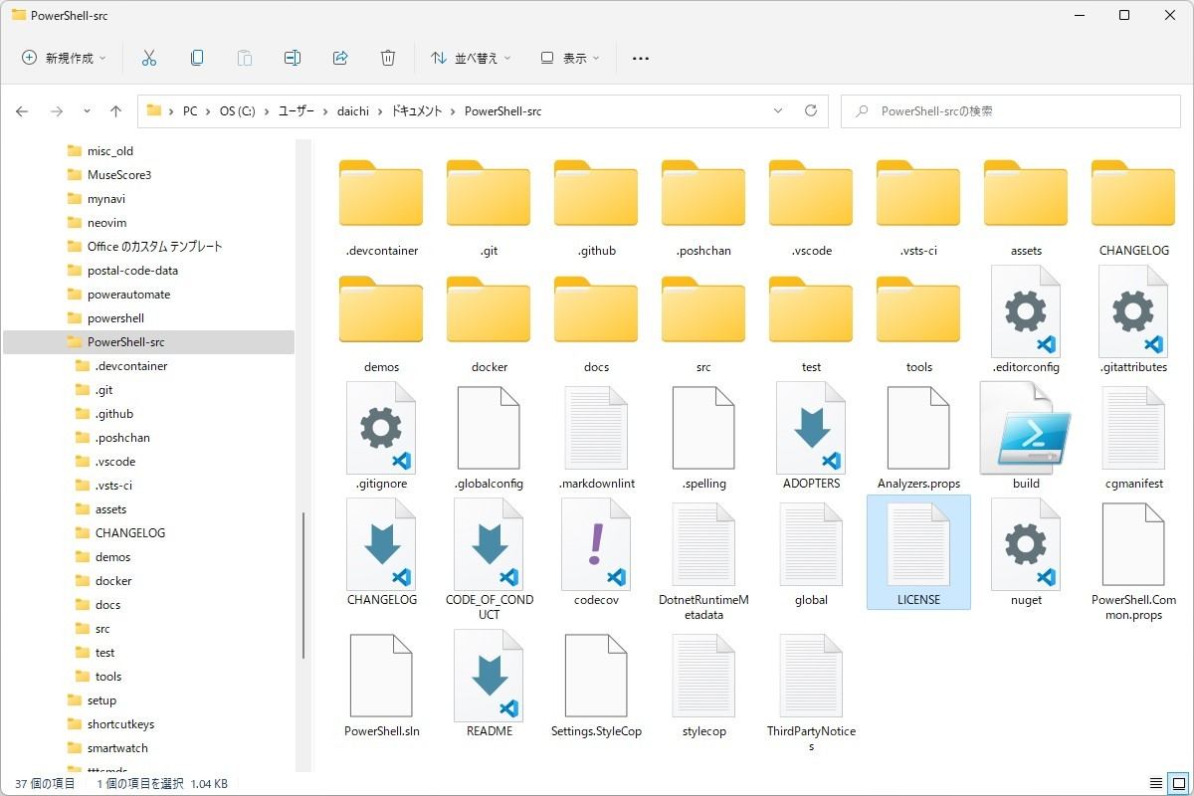
Task: Select powershell folder in navigation tree
Action: point(115,318)
